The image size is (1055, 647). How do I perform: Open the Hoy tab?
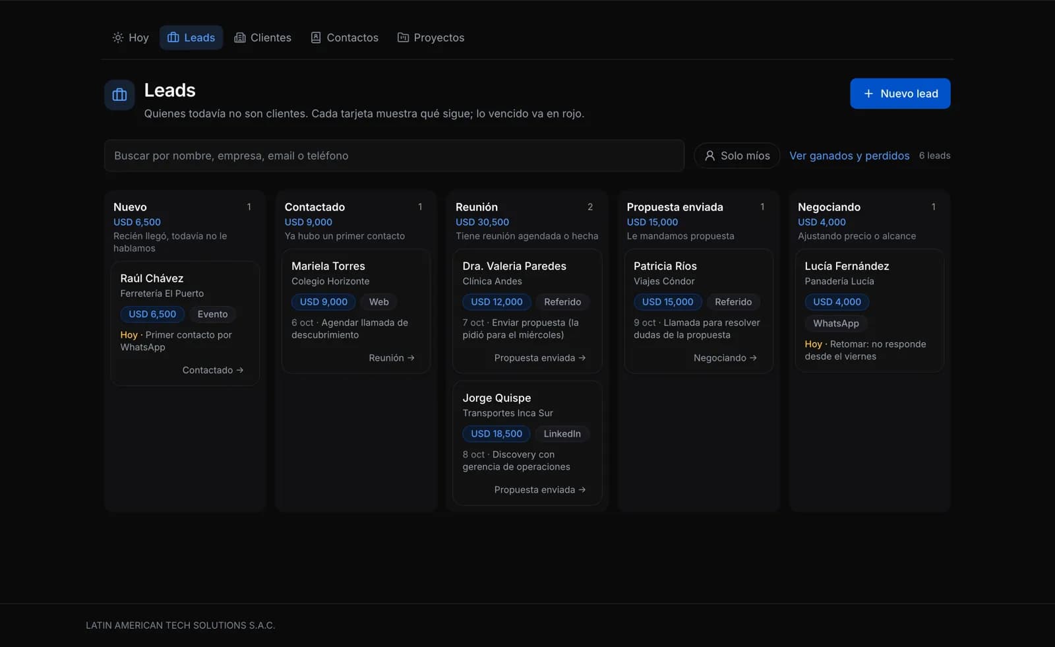point(131,38)
